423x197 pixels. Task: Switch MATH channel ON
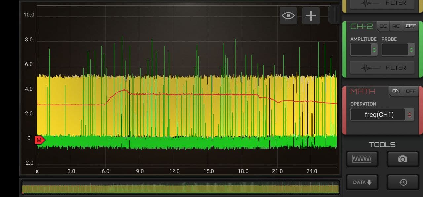click(396, 91)
